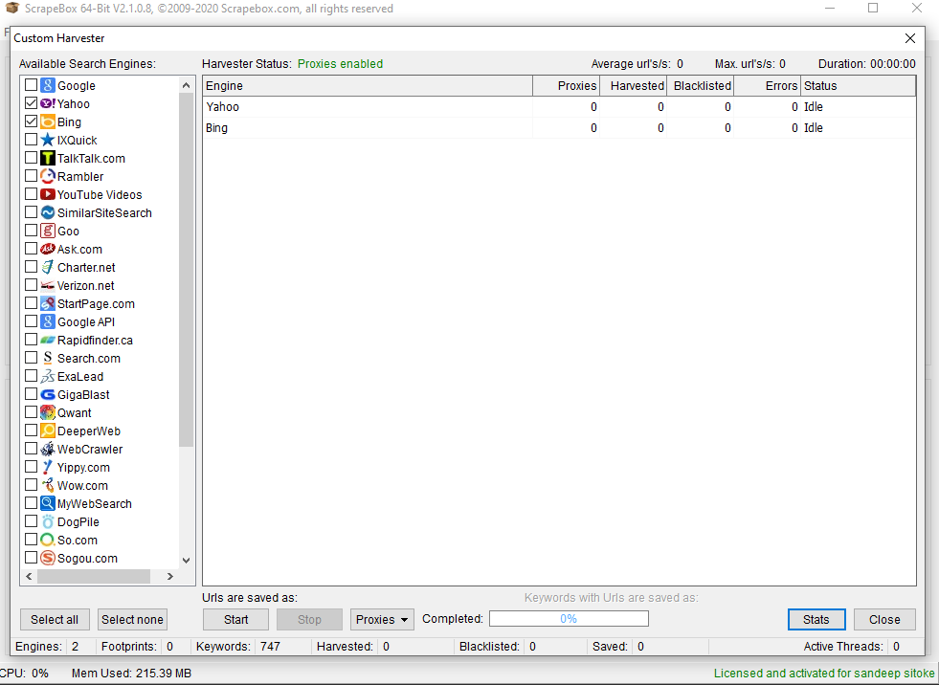Click the SimilarSiteSearch icon
The width and height of the screenshot is (939, 685).
pos(48,212)
